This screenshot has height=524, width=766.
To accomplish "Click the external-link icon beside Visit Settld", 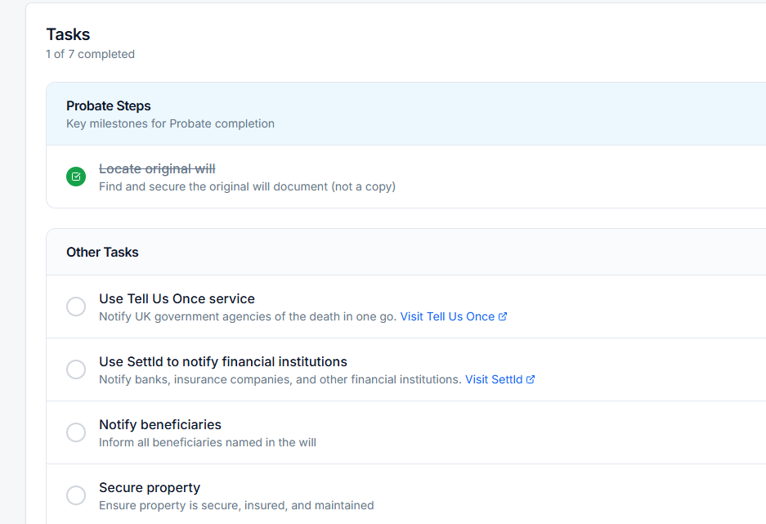I will point(531,379).
